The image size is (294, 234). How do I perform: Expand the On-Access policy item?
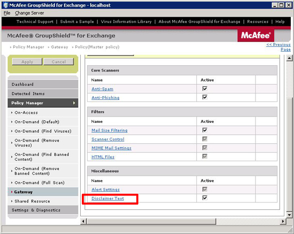click(x=43, y=112)
